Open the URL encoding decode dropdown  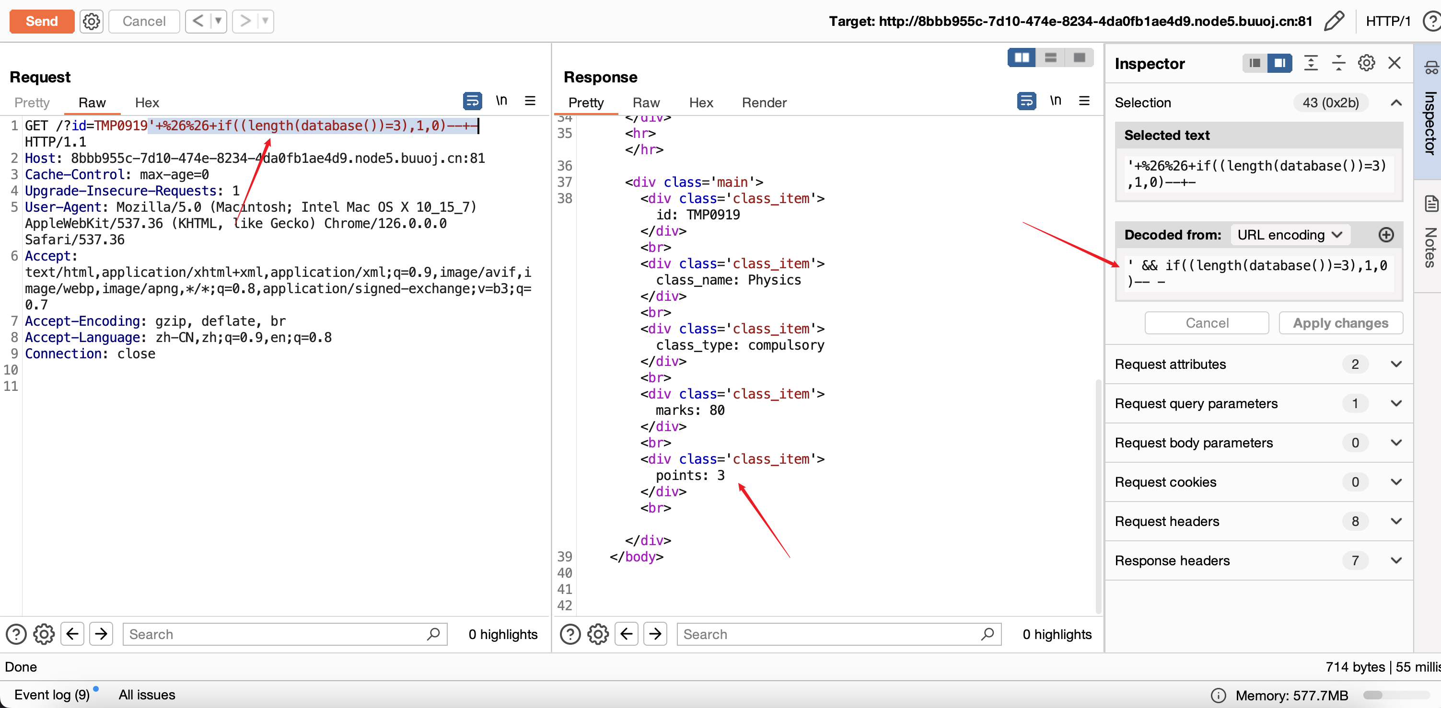(1290, 235)
